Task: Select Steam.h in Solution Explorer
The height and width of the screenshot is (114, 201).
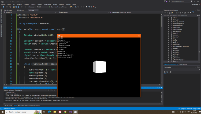Action: pos(175,35)
